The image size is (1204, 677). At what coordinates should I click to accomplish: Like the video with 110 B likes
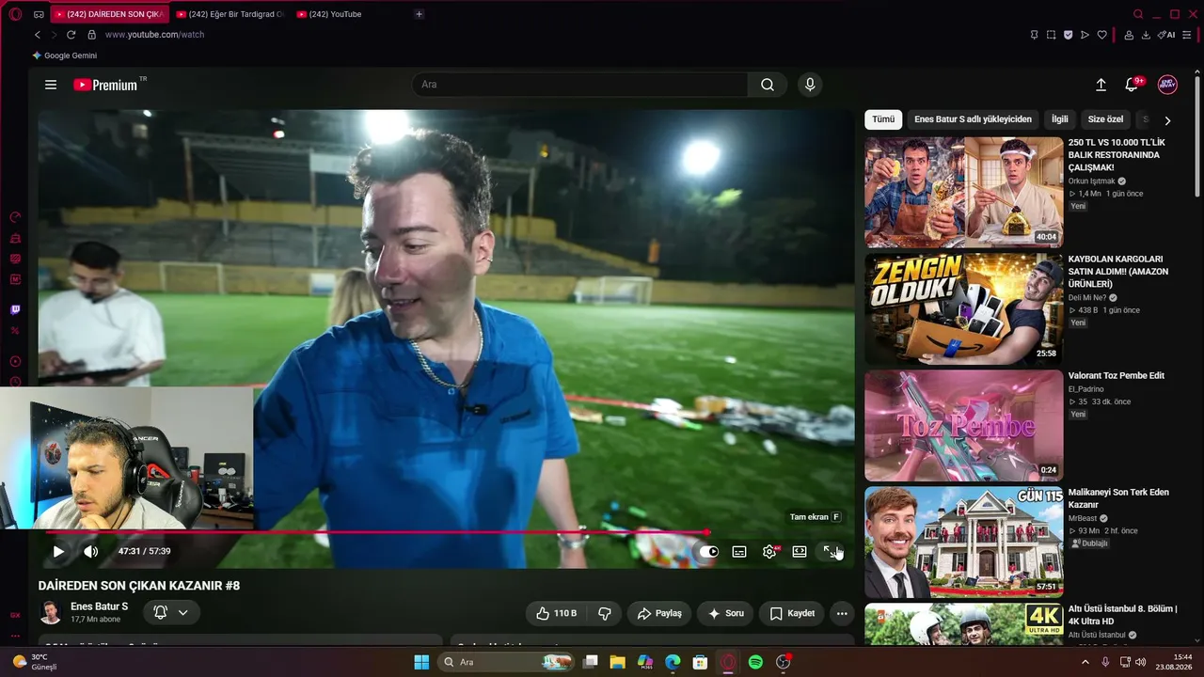[x=556, y=613]
